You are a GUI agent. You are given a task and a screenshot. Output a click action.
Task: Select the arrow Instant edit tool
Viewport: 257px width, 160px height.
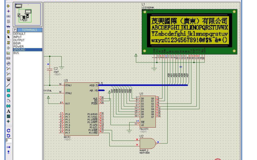8,37
